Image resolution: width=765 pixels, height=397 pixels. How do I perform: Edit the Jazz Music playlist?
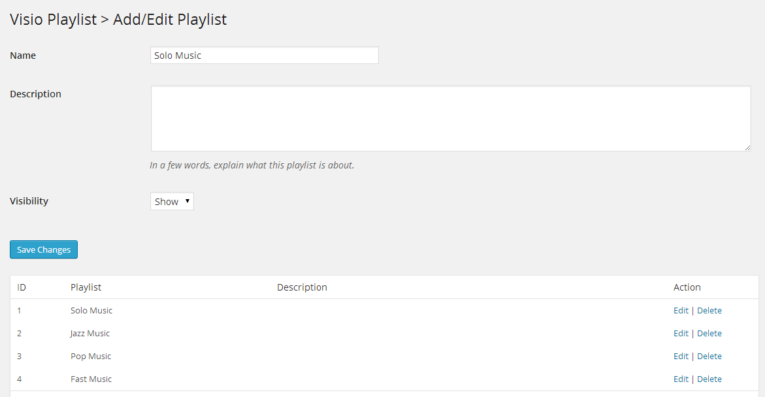[x=681, y=333]
